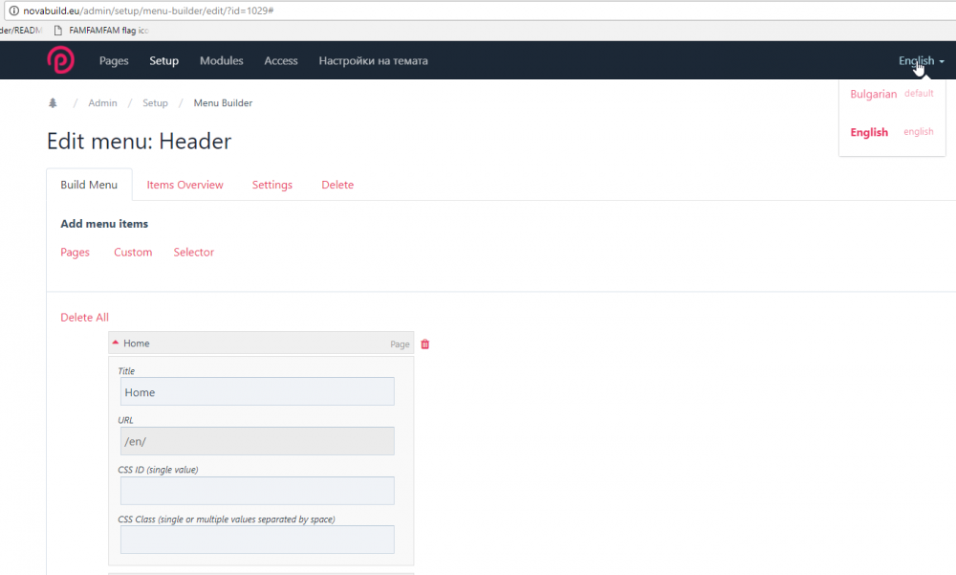Click the Selector link under Add menu items

[193, 252]
